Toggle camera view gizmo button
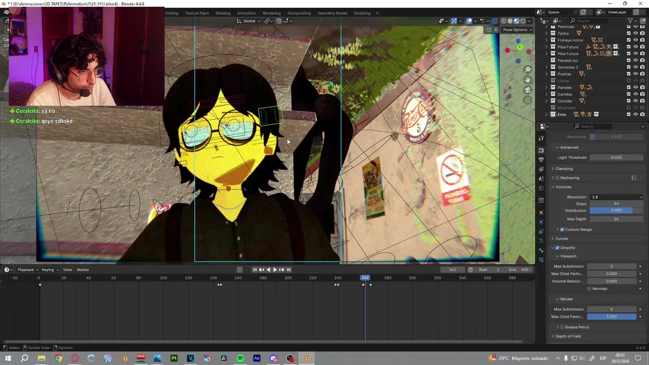649x365 pixels. [x=528, y=90]
